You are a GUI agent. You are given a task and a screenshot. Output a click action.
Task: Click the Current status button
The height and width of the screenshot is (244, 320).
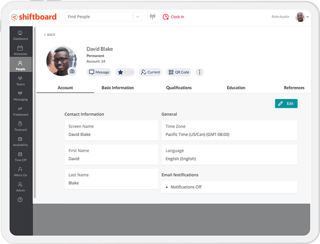(150, 72)
